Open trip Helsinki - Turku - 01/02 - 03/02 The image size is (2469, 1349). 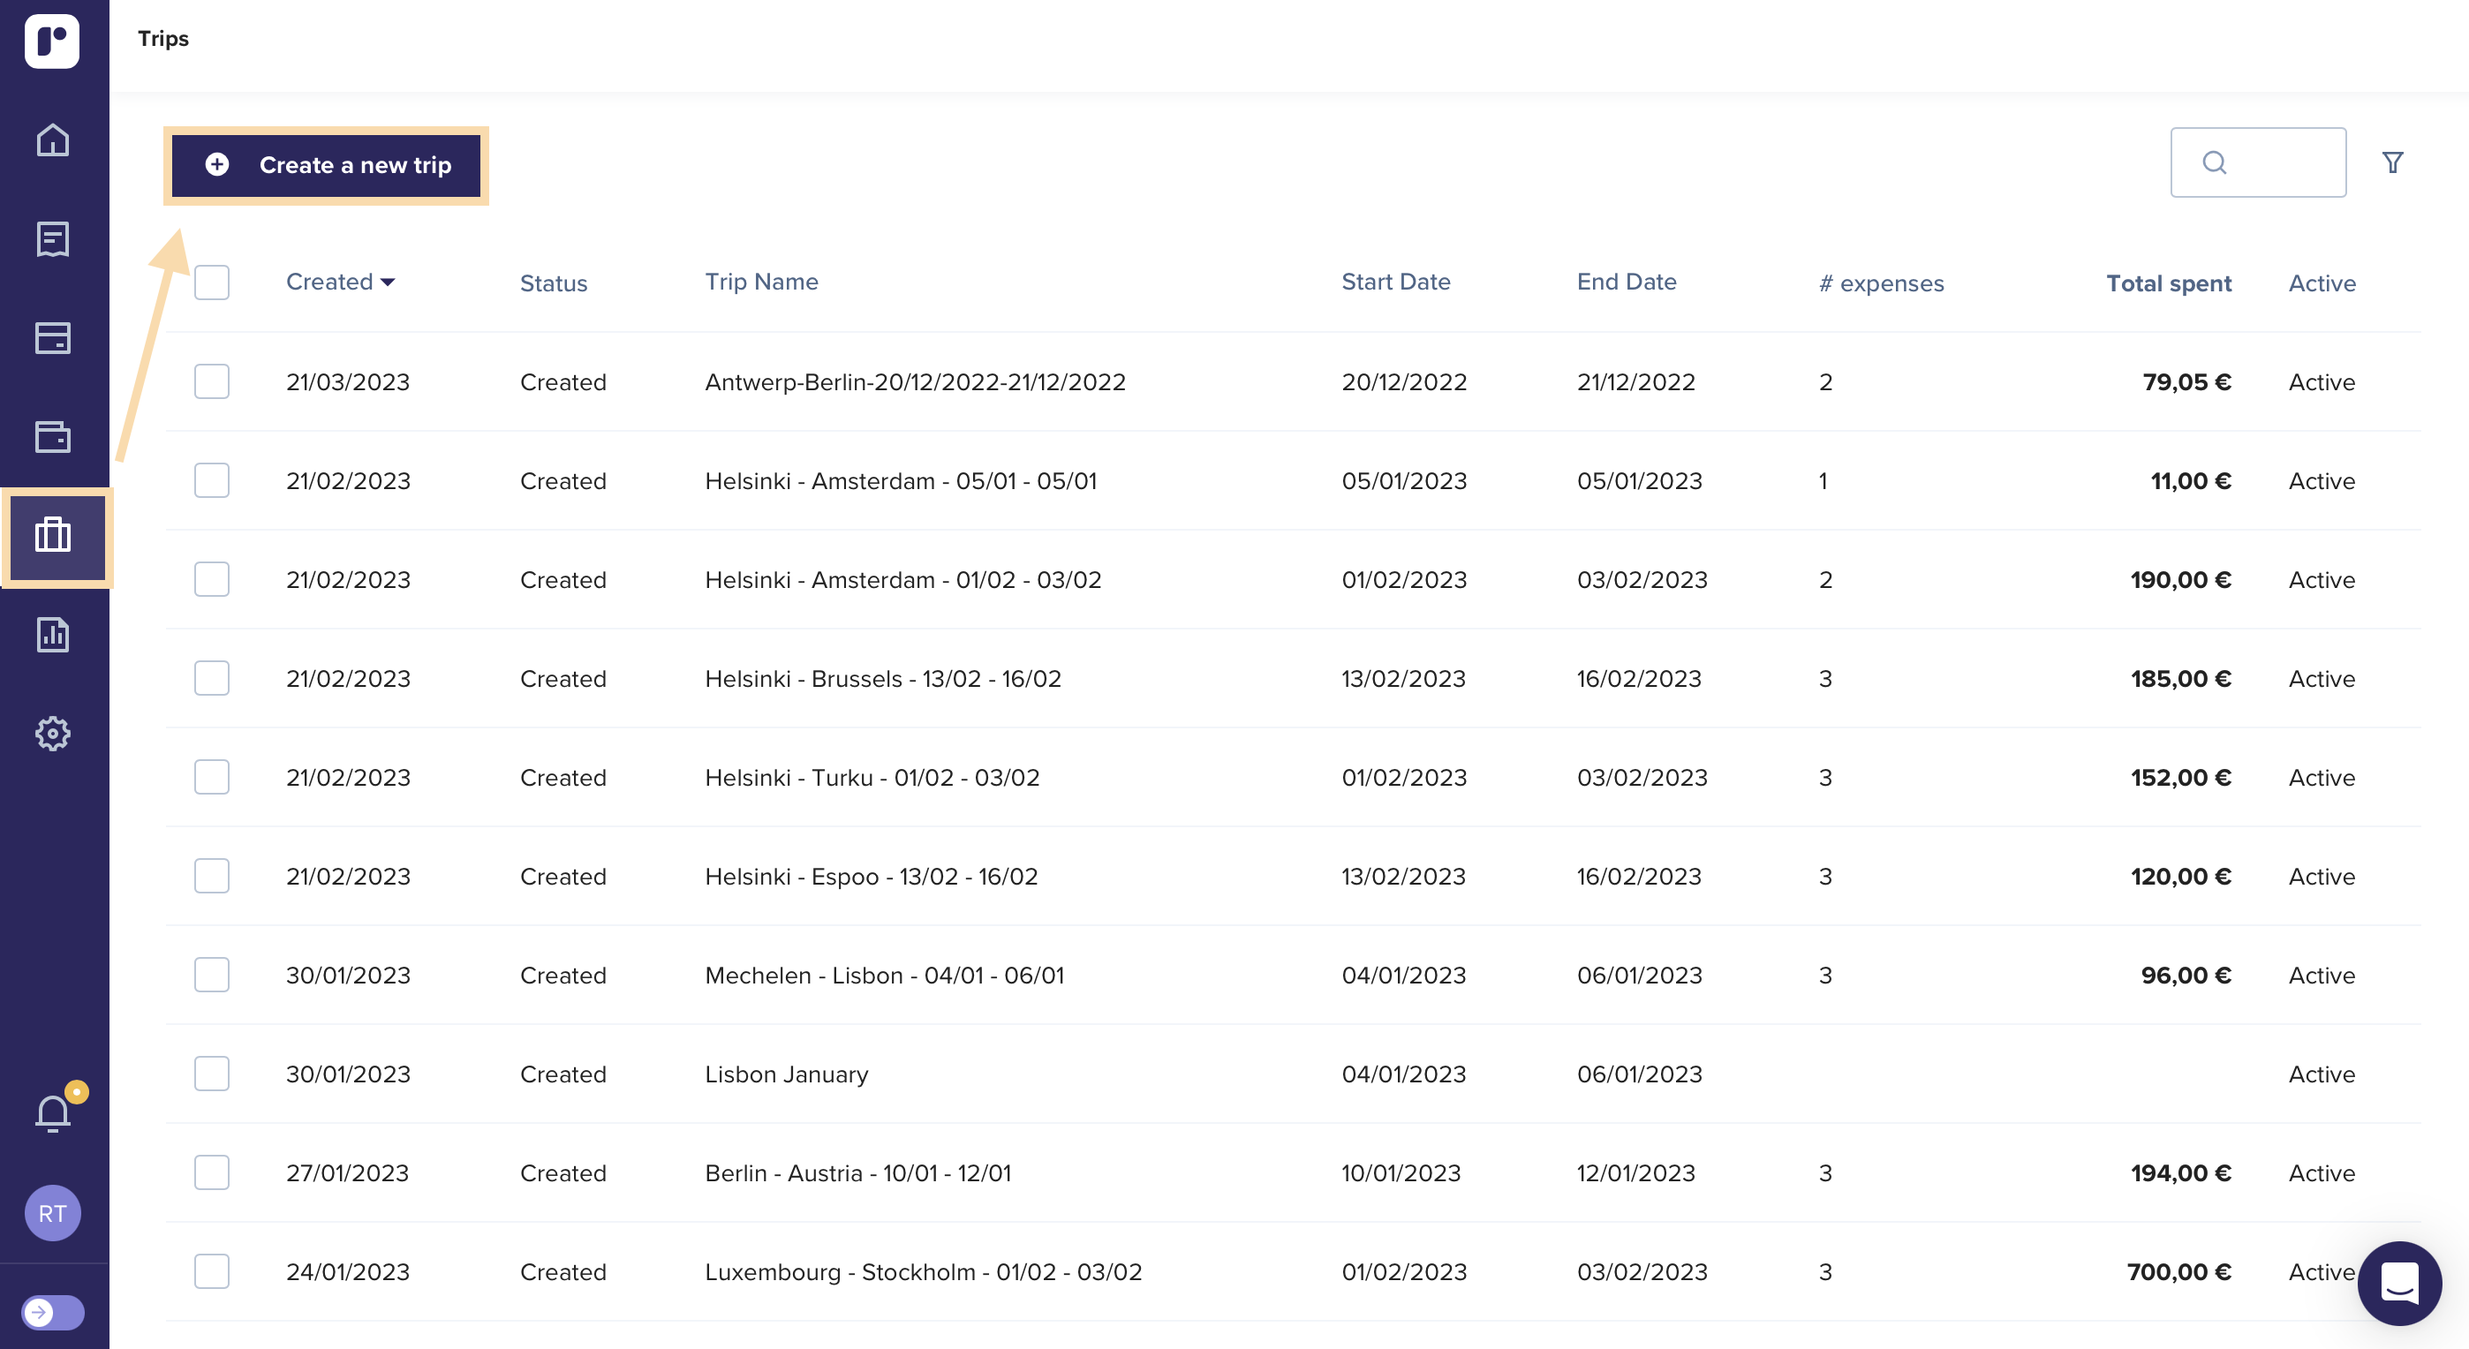tap(872, 777)
